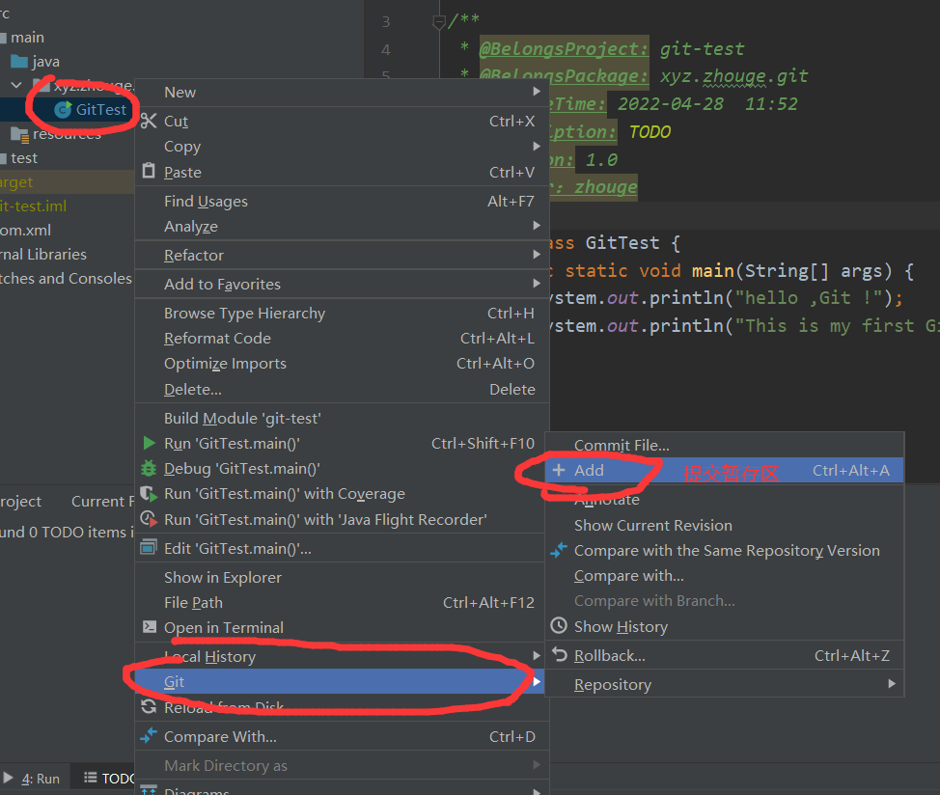This screenshot has height=795, width=940.
Task: Select pom.xml file in tree
Action: pyautogui.click(x=26, y=230)
